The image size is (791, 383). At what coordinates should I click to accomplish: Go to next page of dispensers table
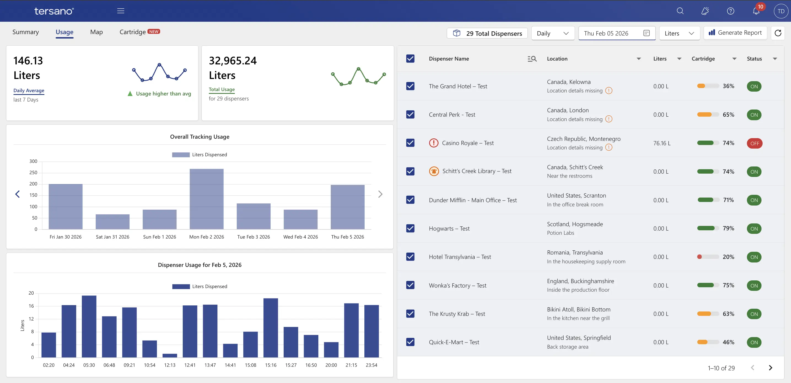pyautogui.click(x=770, y=368)
